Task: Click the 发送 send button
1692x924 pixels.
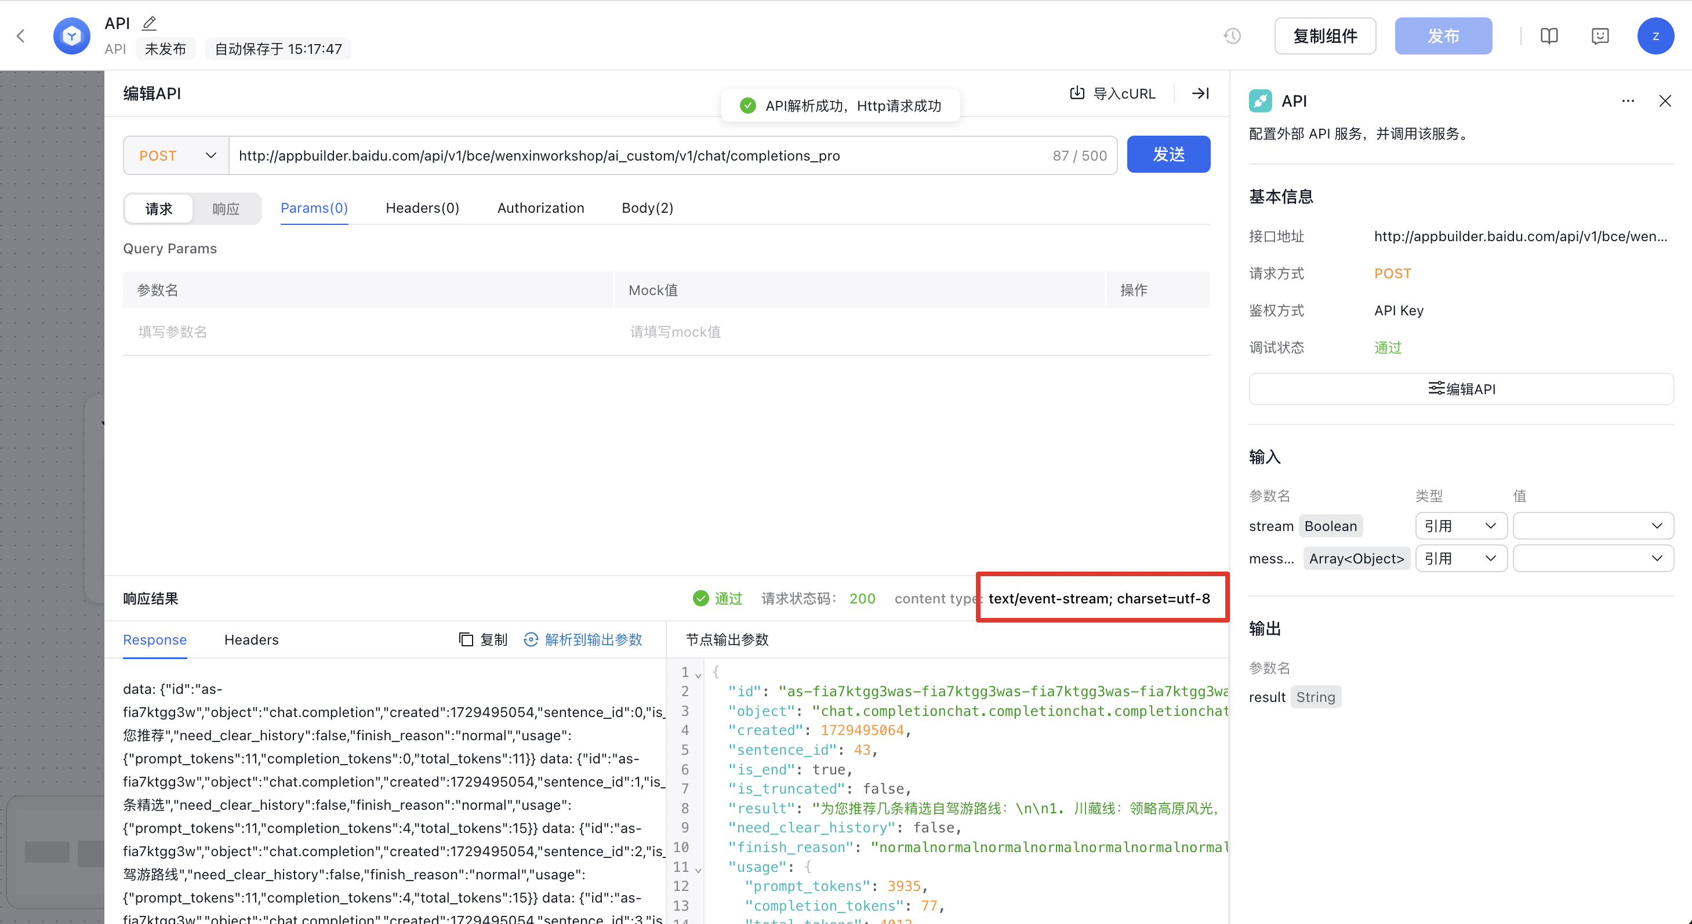Action: pyautogui.click(x=1168, y=154)
